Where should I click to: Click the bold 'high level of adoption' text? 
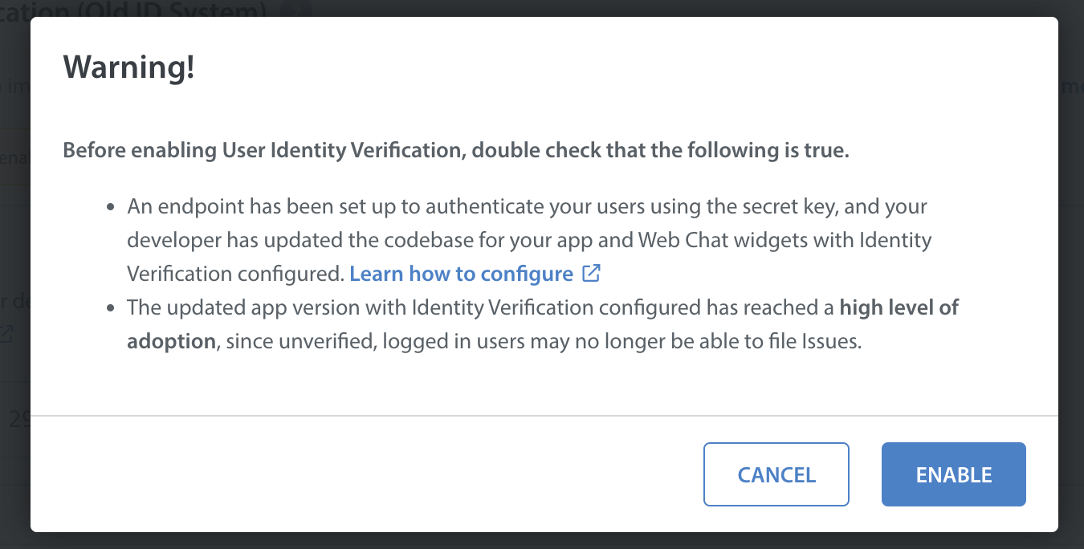pos(899,307)
